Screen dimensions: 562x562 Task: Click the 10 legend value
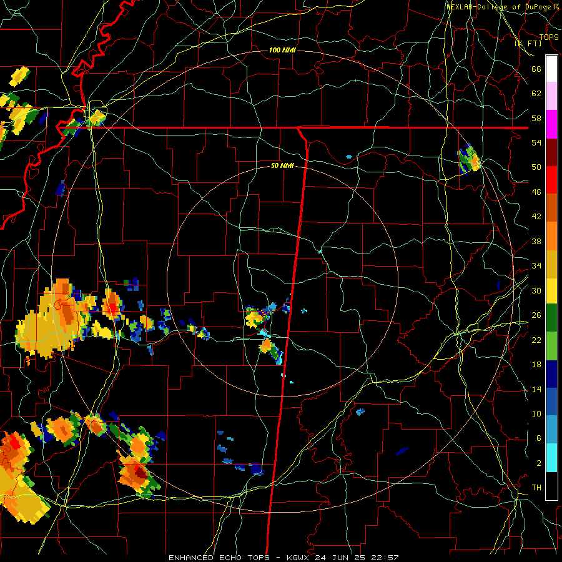(536, 414)
